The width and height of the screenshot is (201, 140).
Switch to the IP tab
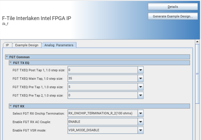pos(8,45)
